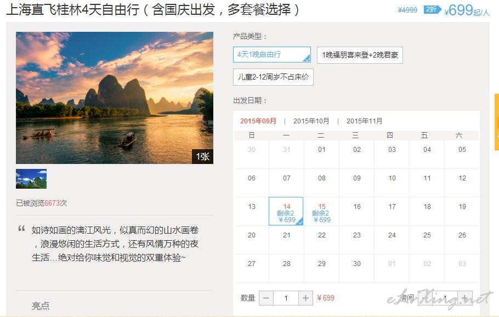The image size is (499, 317).
Task: Open the main Li River photo
Action: tap(115, 98)
